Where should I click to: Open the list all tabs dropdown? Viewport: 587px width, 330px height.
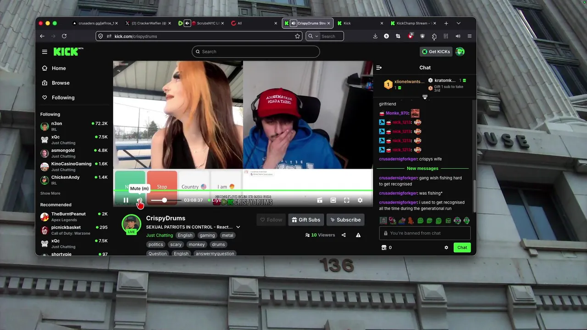[458, 23]
